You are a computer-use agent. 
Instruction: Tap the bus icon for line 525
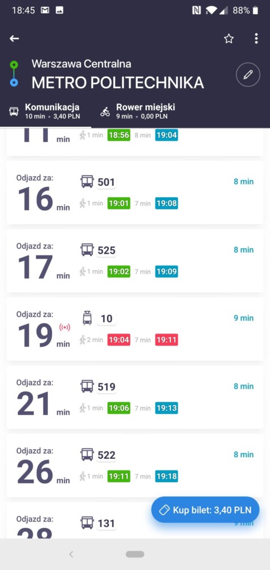[x=87, y=250]
